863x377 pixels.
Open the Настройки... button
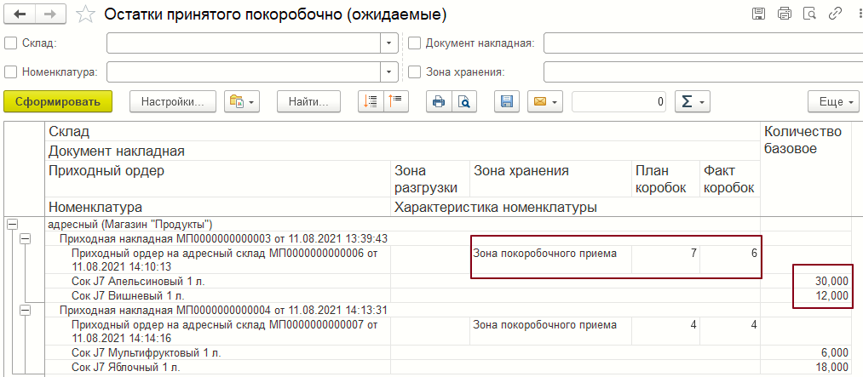pyautogui.click(x=173, y=101)
